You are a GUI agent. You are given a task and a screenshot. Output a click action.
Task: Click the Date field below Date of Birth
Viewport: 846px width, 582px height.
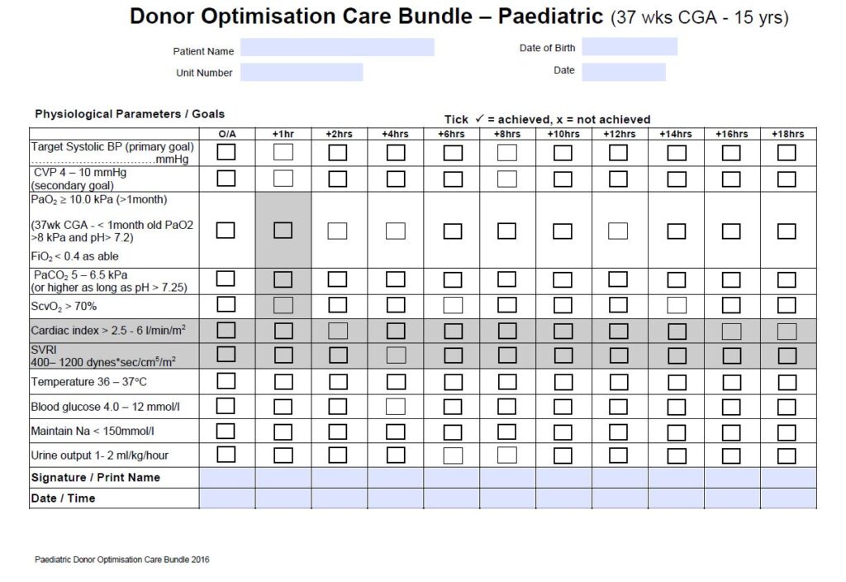click(624, 72)
